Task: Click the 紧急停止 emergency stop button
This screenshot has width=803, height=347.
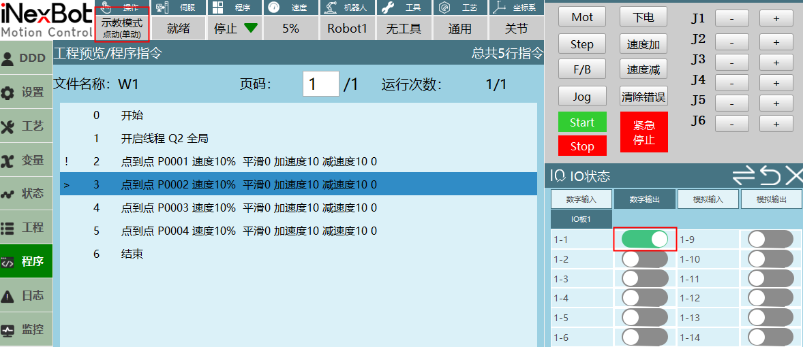Action: (x=643, y=132)
